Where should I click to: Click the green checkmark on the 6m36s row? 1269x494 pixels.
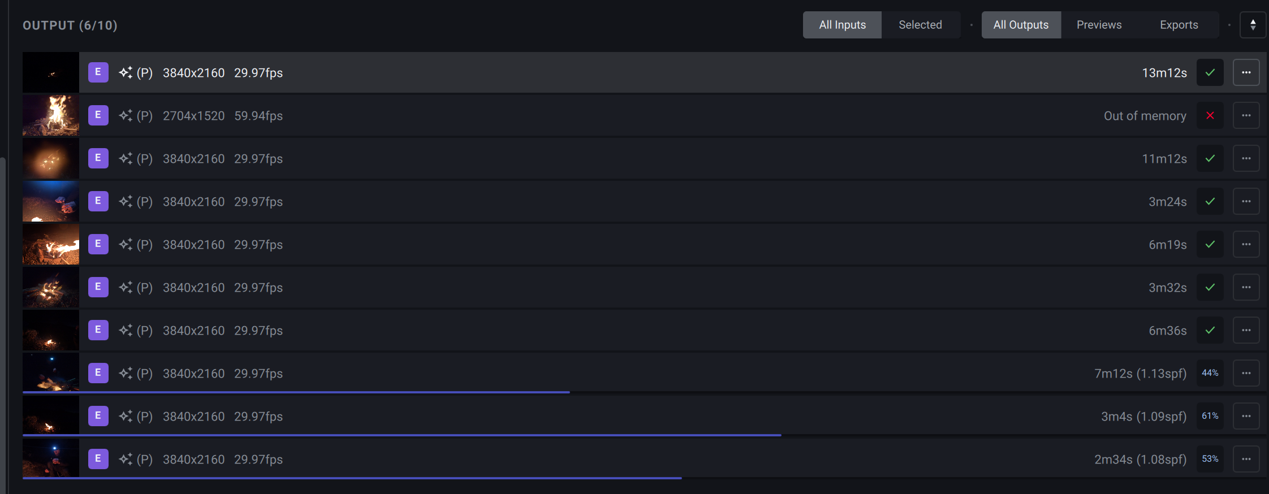pos(1210,331)
